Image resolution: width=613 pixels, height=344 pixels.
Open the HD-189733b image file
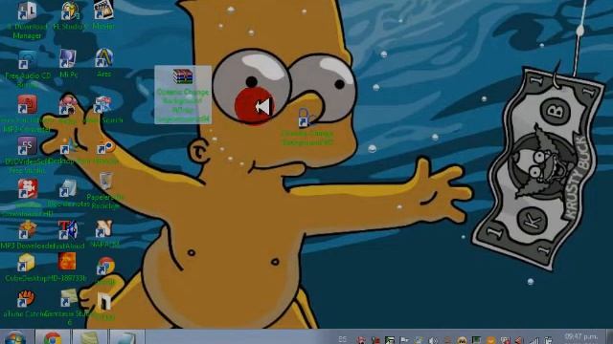[x=67, y=262]
